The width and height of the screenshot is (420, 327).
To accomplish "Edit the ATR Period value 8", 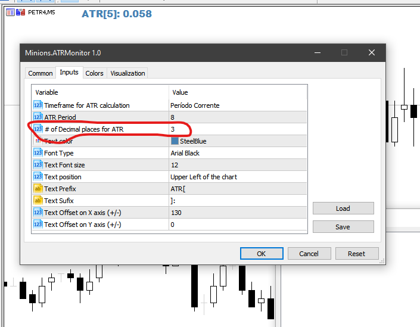I will (x=238, y=117).
